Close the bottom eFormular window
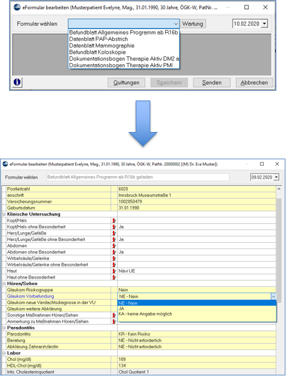 point(277,164)
